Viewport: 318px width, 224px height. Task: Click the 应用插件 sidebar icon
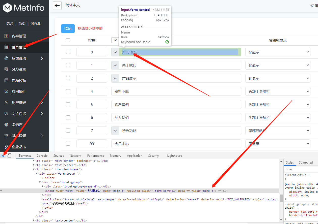coord(6,91)
